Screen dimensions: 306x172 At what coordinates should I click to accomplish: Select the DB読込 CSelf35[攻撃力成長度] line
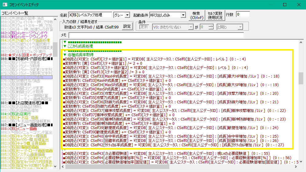point(171,93)
